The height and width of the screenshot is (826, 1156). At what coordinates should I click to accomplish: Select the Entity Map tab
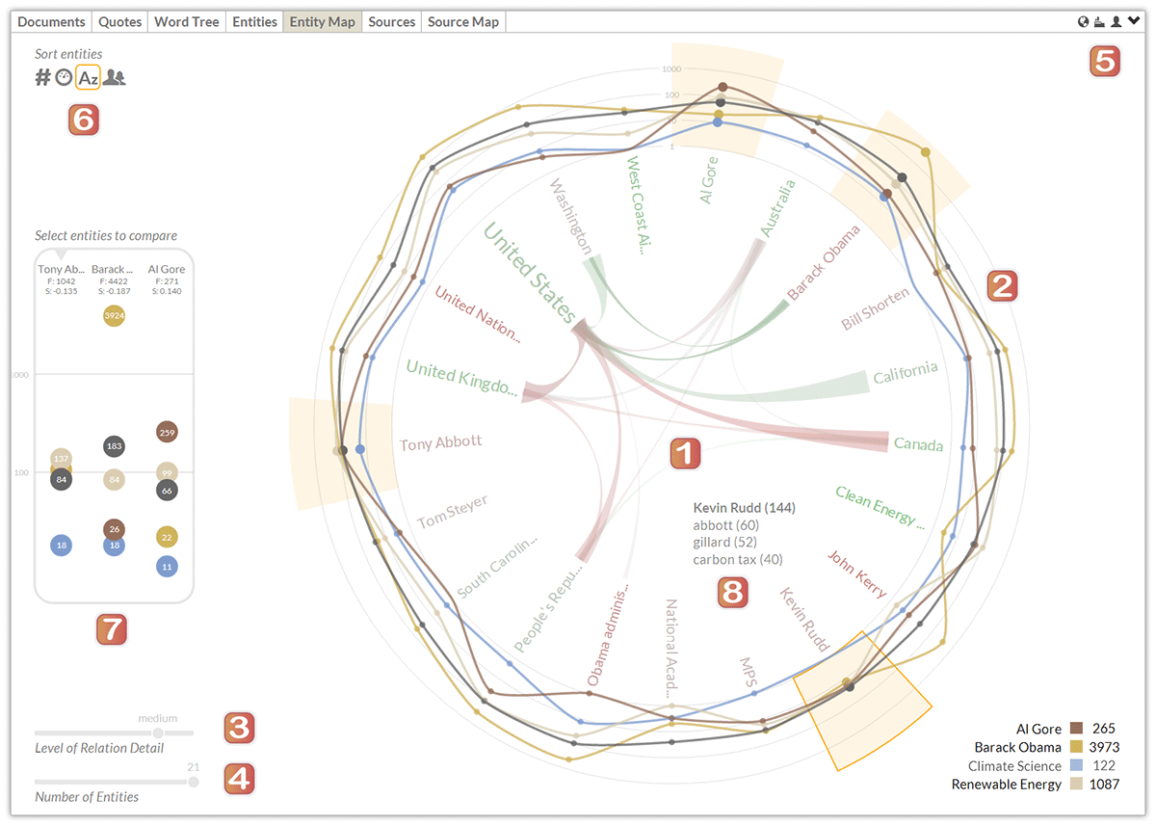[x=322, y=21]
